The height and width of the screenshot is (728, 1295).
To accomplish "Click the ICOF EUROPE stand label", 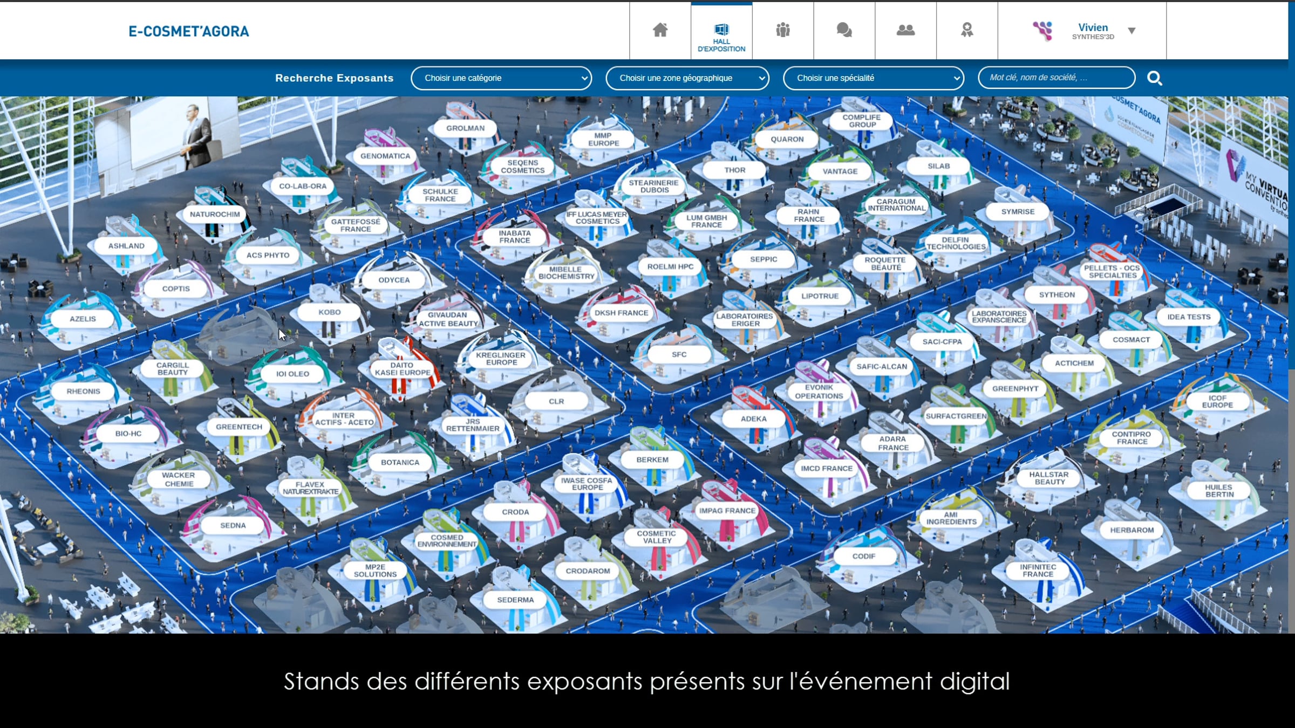I will (1217, 401).
